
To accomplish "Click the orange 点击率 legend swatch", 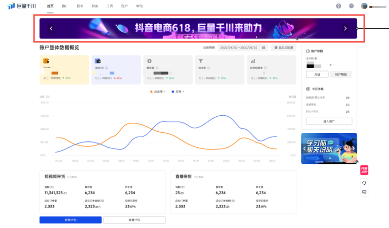I will point(151,92).
